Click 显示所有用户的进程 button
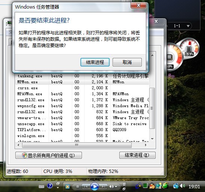The height and width of the screenshot is (192, 205). point(49,155)
